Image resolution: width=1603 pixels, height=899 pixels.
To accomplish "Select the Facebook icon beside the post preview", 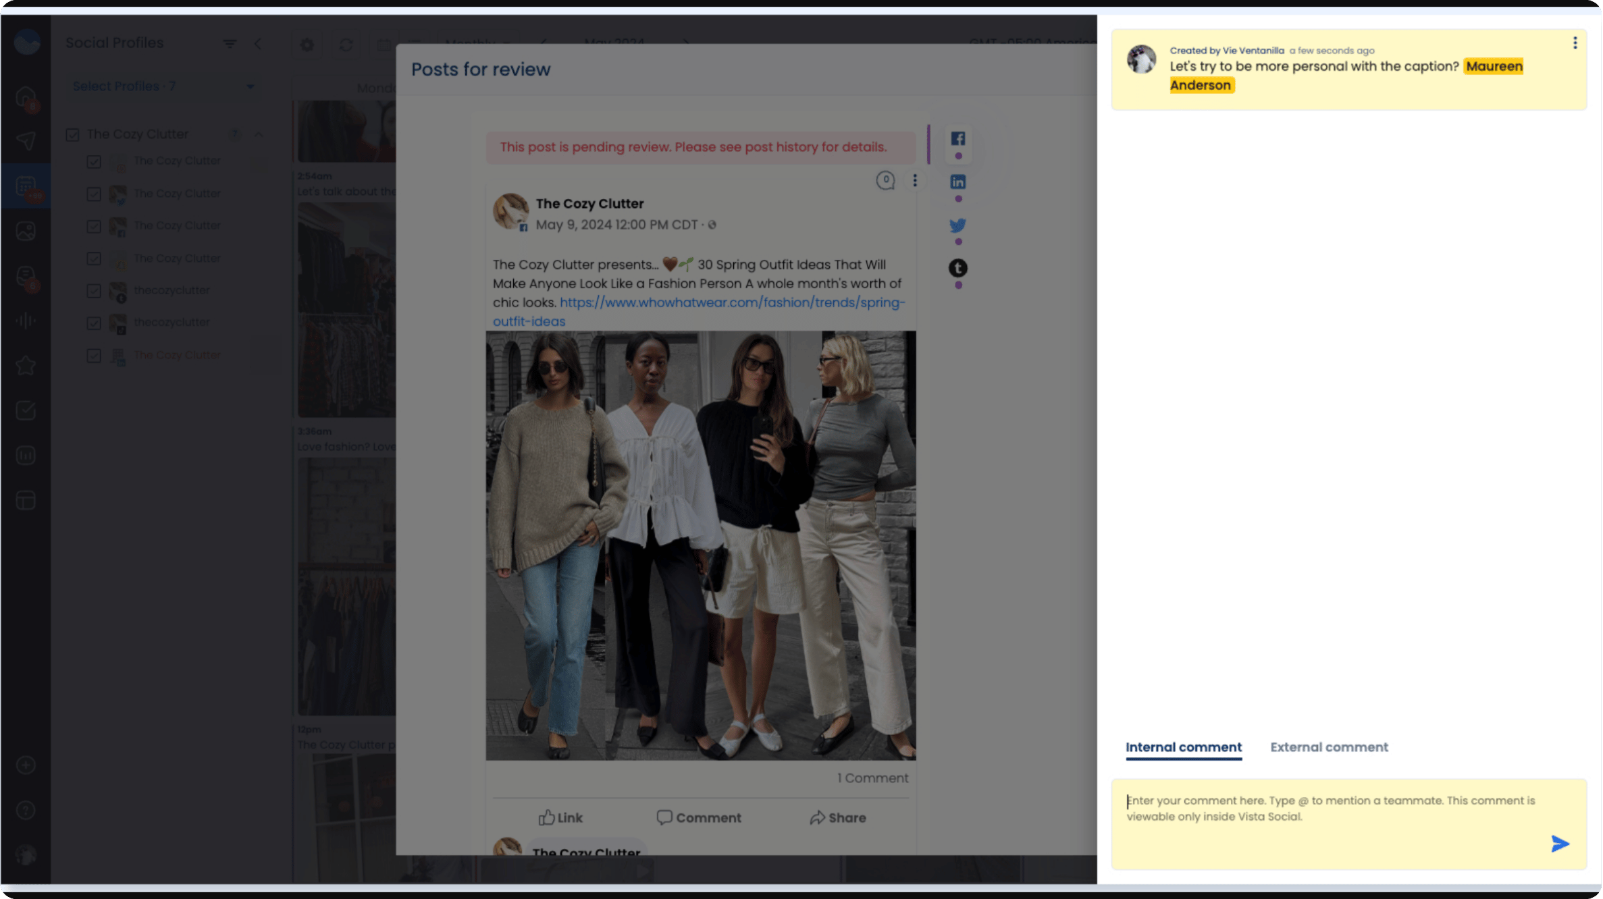I will 957,138.
